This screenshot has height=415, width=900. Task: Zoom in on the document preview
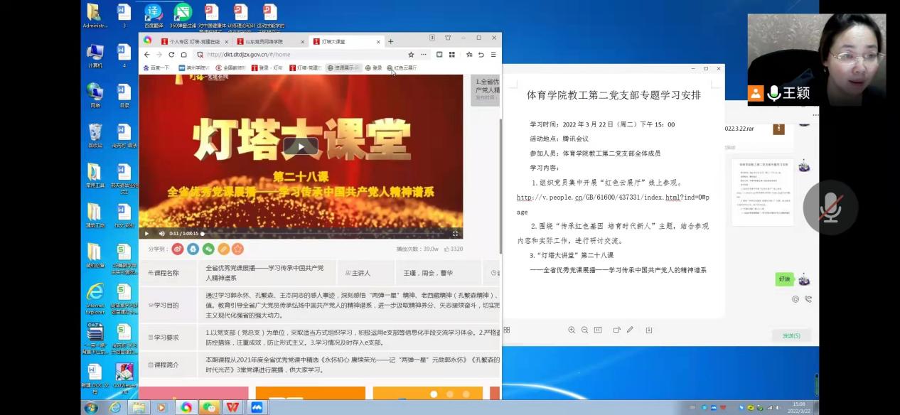[x=572, y=330]
